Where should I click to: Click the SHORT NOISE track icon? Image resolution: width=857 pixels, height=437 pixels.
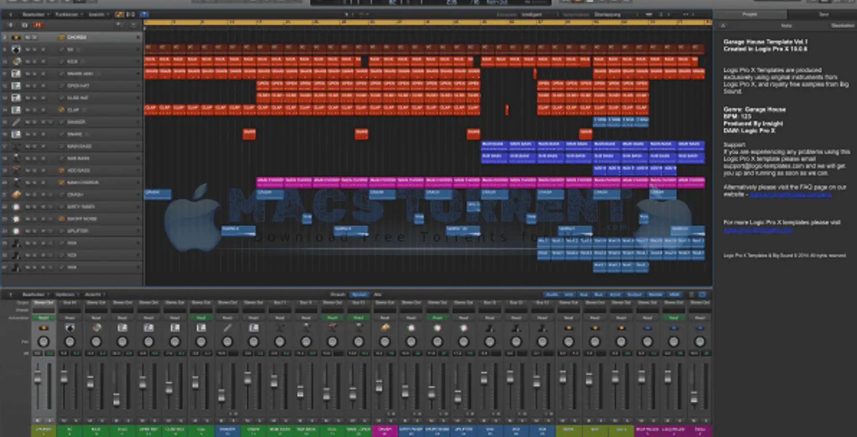16,218
